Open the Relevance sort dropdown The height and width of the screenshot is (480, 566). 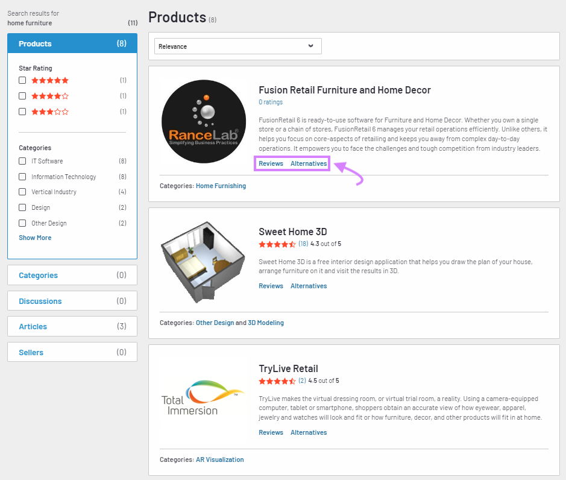[x=237, y=46]
